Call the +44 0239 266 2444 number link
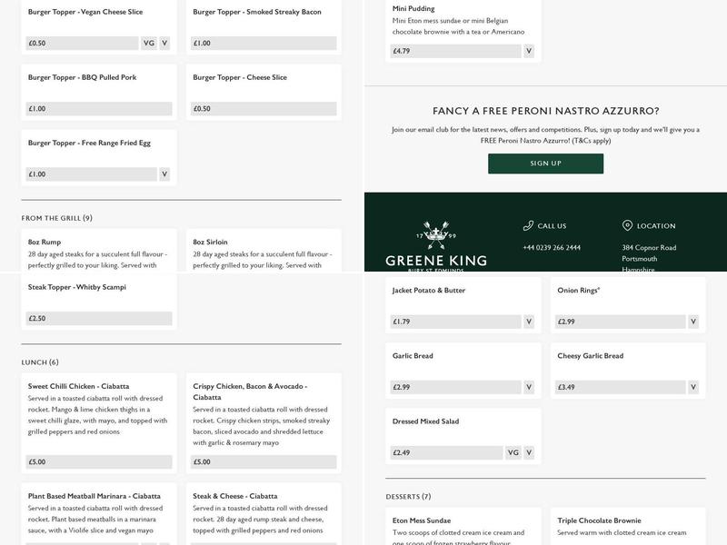This screenshot has width=727, height=545. pyautogui.click(x=552, y=247)
